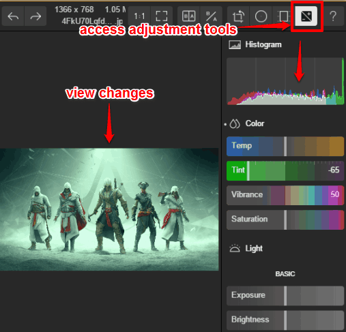Click the redo arrow button
346x332 pixels.
(35, 16)
